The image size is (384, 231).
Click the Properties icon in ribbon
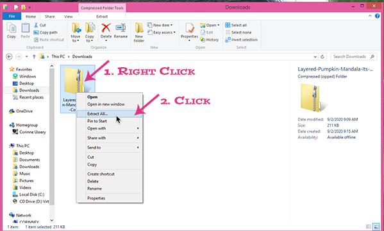point(189,28)
